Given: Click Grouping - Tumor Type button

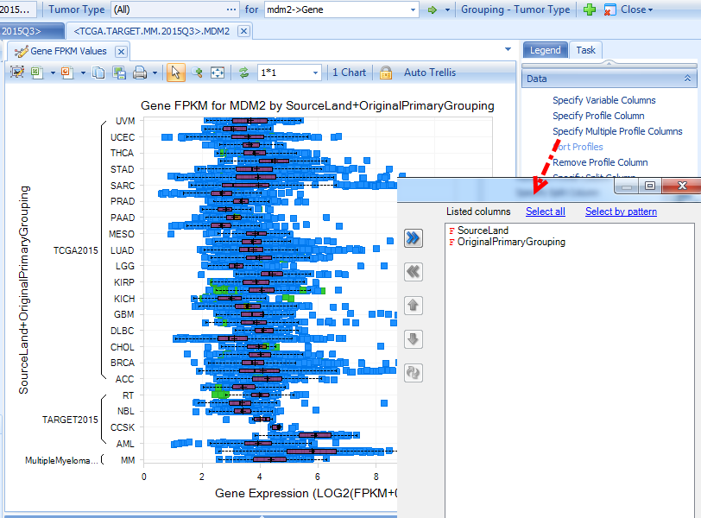Looking at the screenshot, I should click(x=515, y=9).
